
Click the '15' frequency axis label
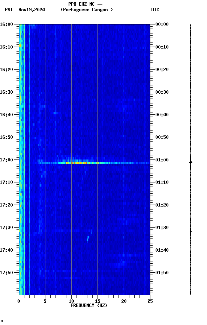[97, 301]
